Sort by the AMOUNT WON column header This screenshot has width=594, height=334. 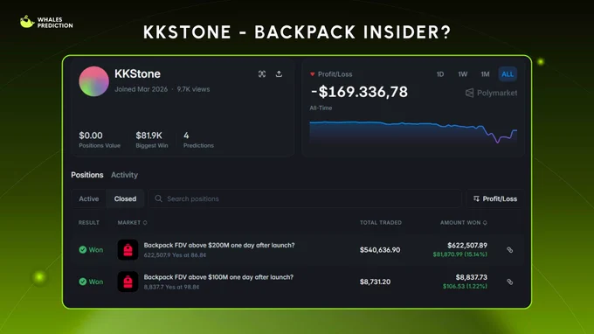(x=463, y=223)
